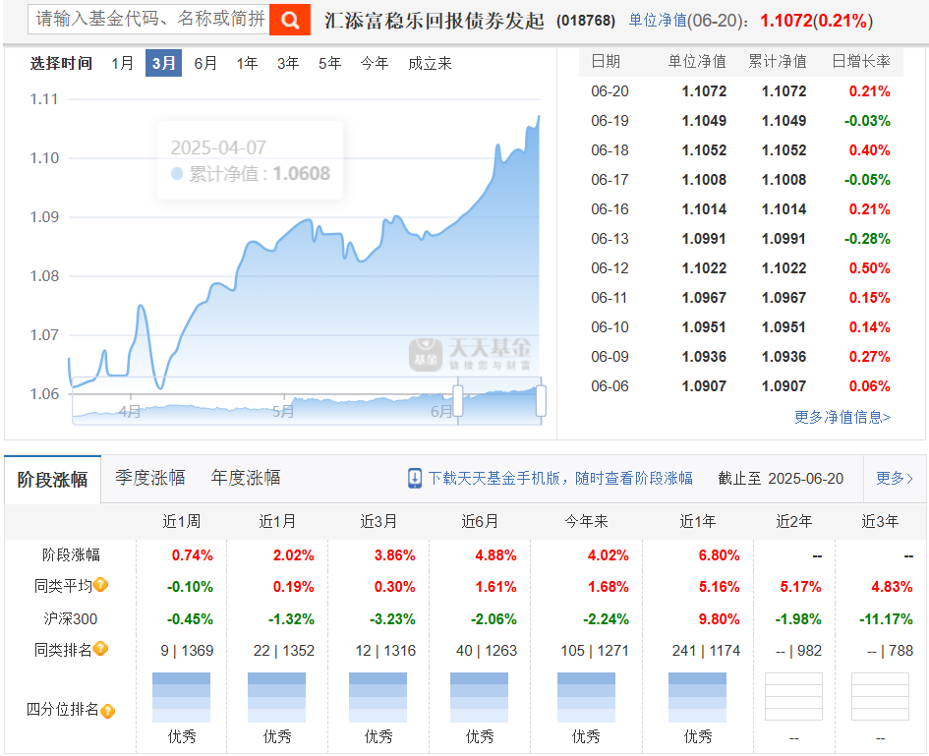Image resolution: width=929 pixels, height=756 pixels.
Task: Switch to the 季度涨幅 tab
Action: tap(149, 478)
